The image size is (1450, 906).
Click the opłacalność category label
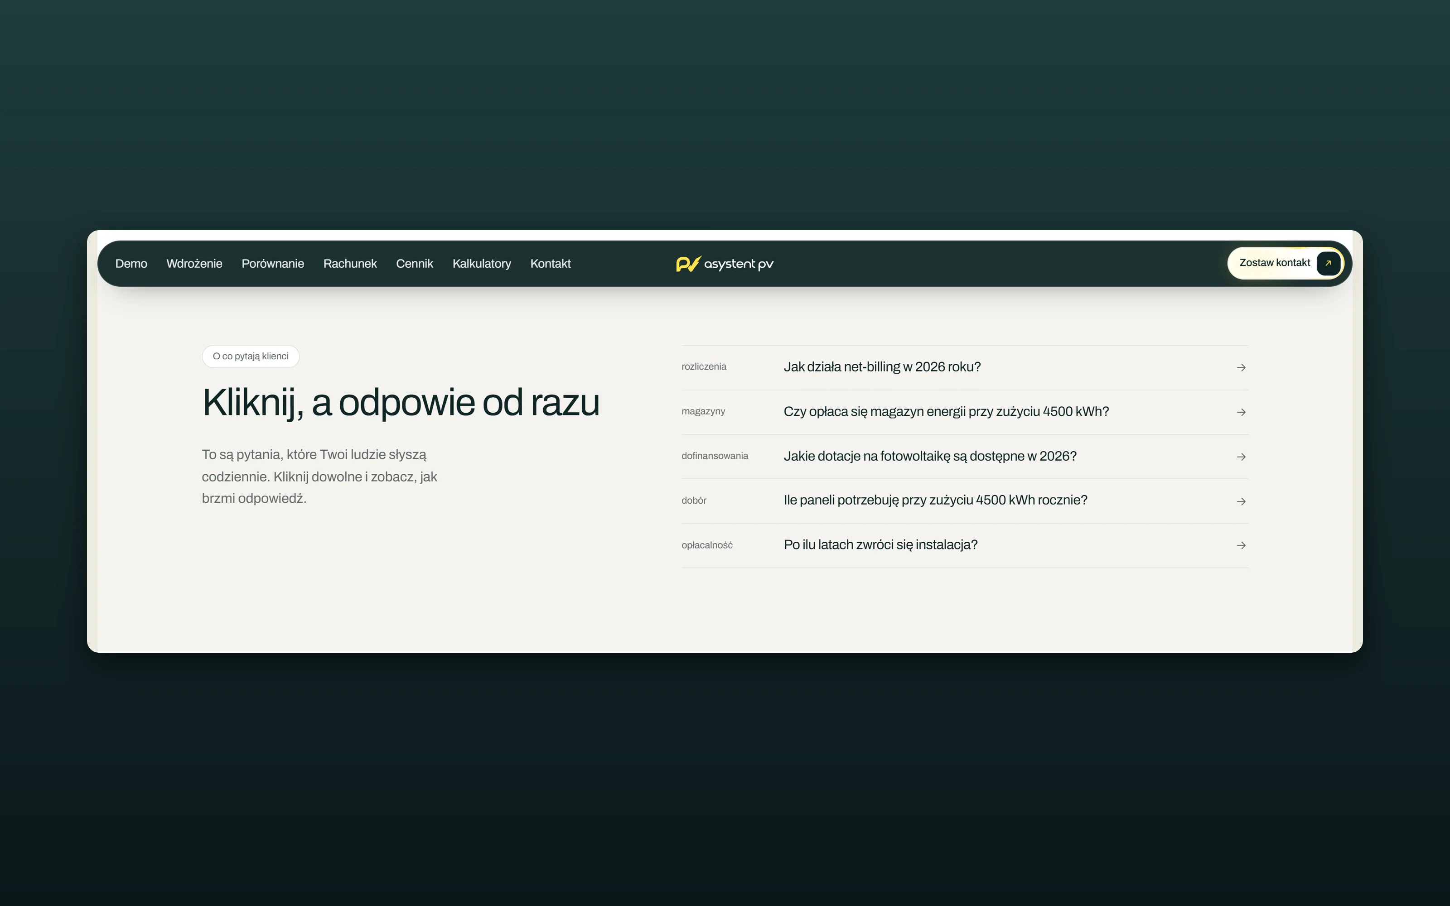(x=707, y=545)
